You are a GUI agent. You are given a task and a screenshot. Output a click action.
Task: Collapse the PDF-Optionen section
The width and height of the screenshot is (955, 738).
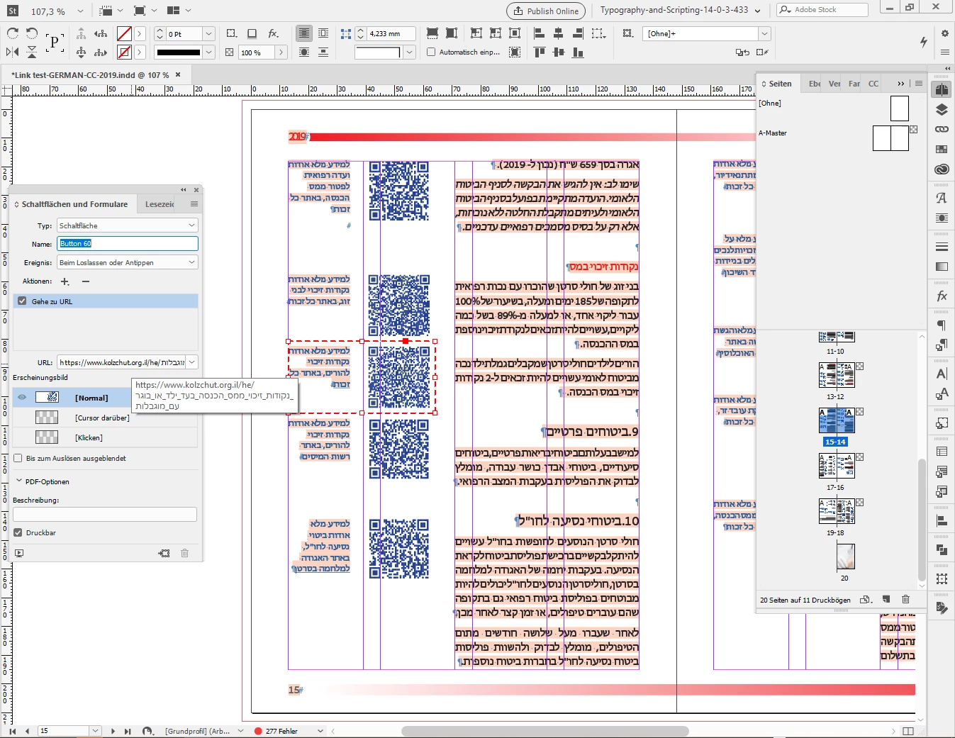(19, 481)
